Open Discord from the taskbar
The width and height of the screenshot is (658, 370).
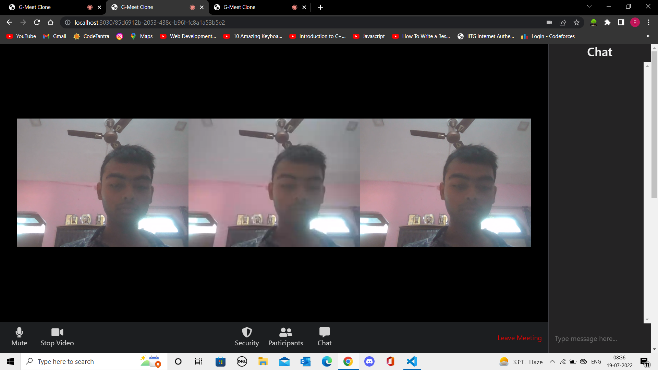(369, 361)
